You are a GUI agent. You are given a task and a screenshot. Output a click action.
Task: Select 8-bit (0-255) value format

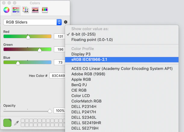coord(122,34)
